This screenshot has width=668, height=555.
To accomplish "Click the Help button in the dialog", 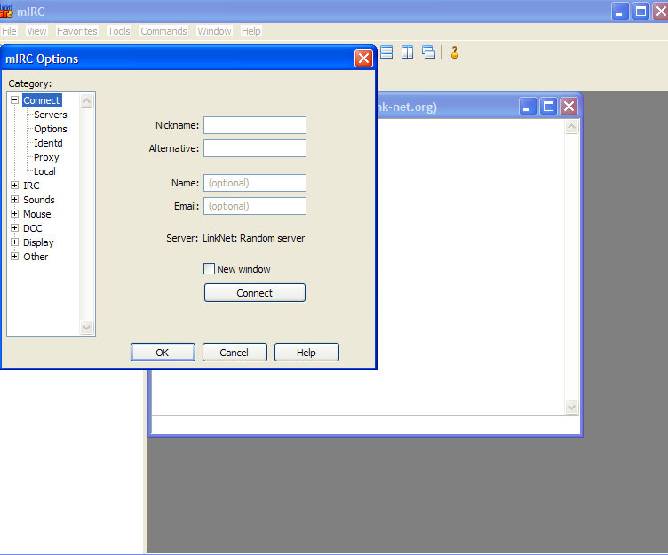I will pyautogui.click(x=306, y=353).
